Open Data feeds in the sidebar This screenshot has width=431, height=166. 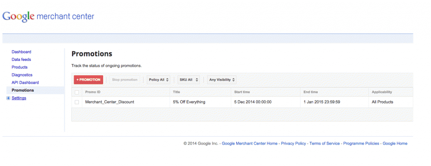coord(21,60)
